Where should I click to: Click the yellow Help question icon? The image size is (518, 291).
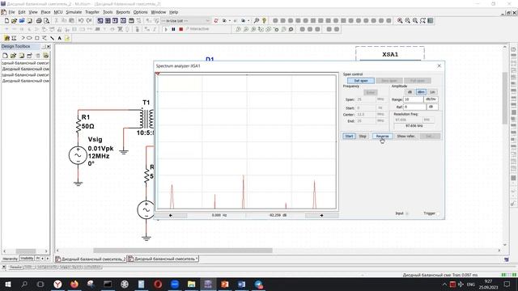[265, 21]
